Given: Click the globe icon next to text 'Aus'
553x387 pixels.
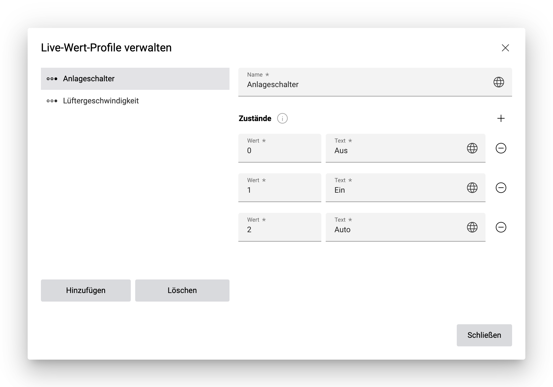Looking at the screenshot, I should point(472,148).
